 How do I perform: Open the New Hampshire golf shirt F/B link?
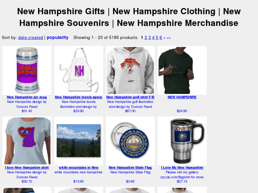tap(130, 97)
